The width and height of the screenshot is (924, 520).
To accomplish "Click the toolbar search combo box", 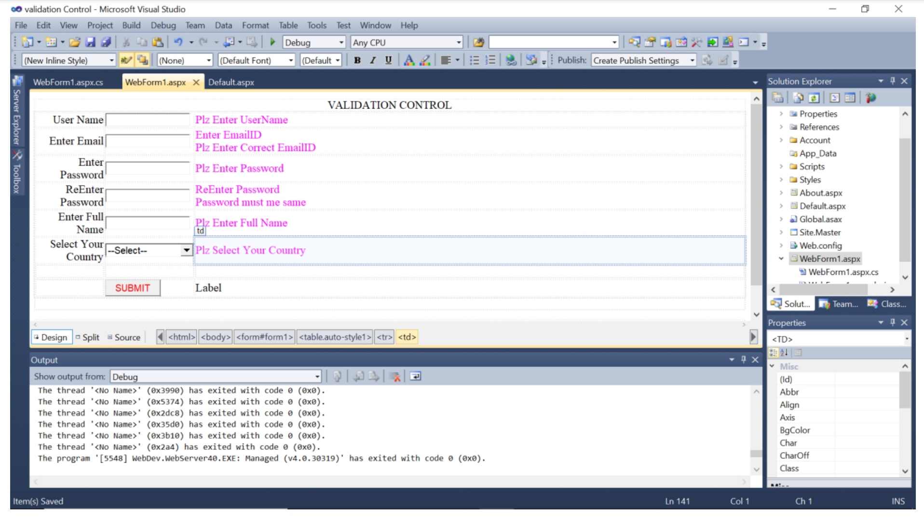I will coord(554,42).
